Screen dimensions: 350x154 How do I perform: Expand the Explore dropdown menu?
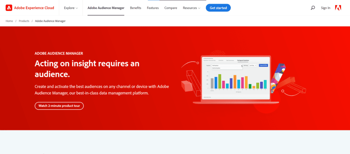coord(71,8)
